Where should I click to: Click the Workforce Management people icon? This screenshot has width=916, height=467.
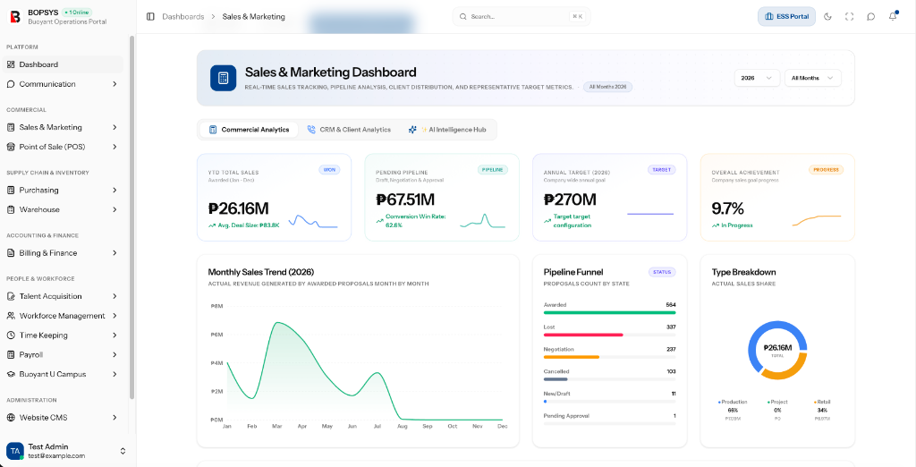[x=11, y=316]
